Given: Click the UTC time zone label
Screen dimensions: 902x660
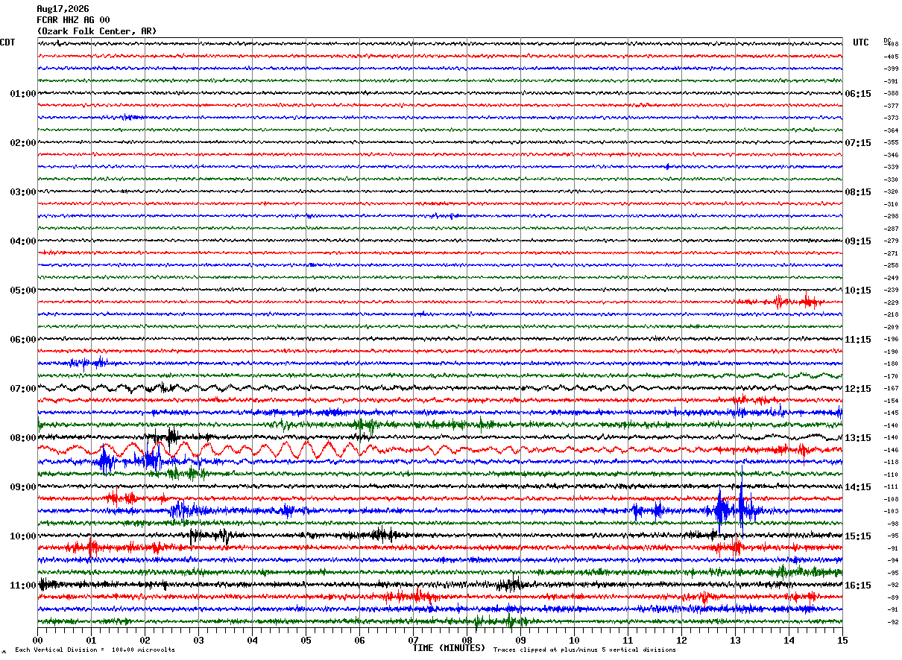Looking at the screenshot, I should 861,42.
